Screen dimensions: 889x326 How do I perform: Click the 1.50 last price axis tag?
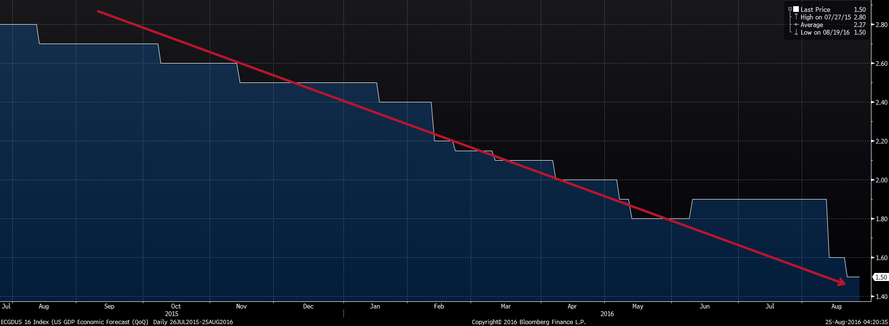coord(880,277)
